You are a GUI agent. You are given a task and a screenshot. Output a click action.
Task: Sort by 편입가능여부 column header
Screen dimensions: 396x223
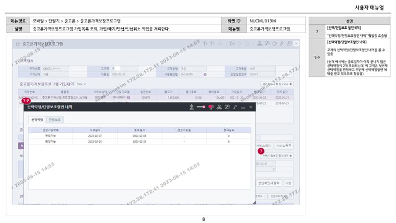[x=50, y=130]
